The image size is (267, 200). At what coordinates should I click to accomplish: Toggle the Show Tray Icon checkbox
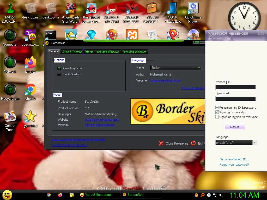coord(59,68)
